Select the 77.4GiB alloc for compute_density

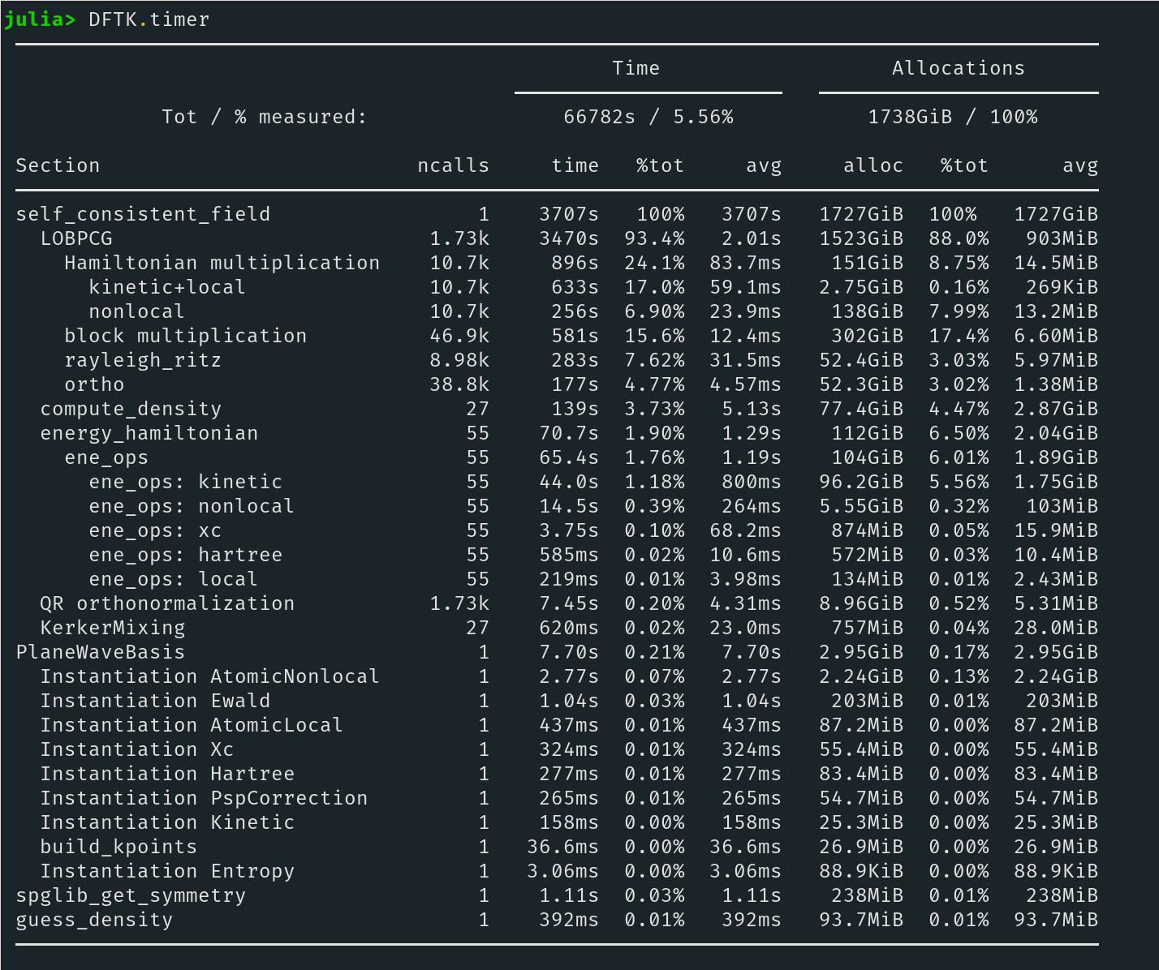[x=861, y=409]
